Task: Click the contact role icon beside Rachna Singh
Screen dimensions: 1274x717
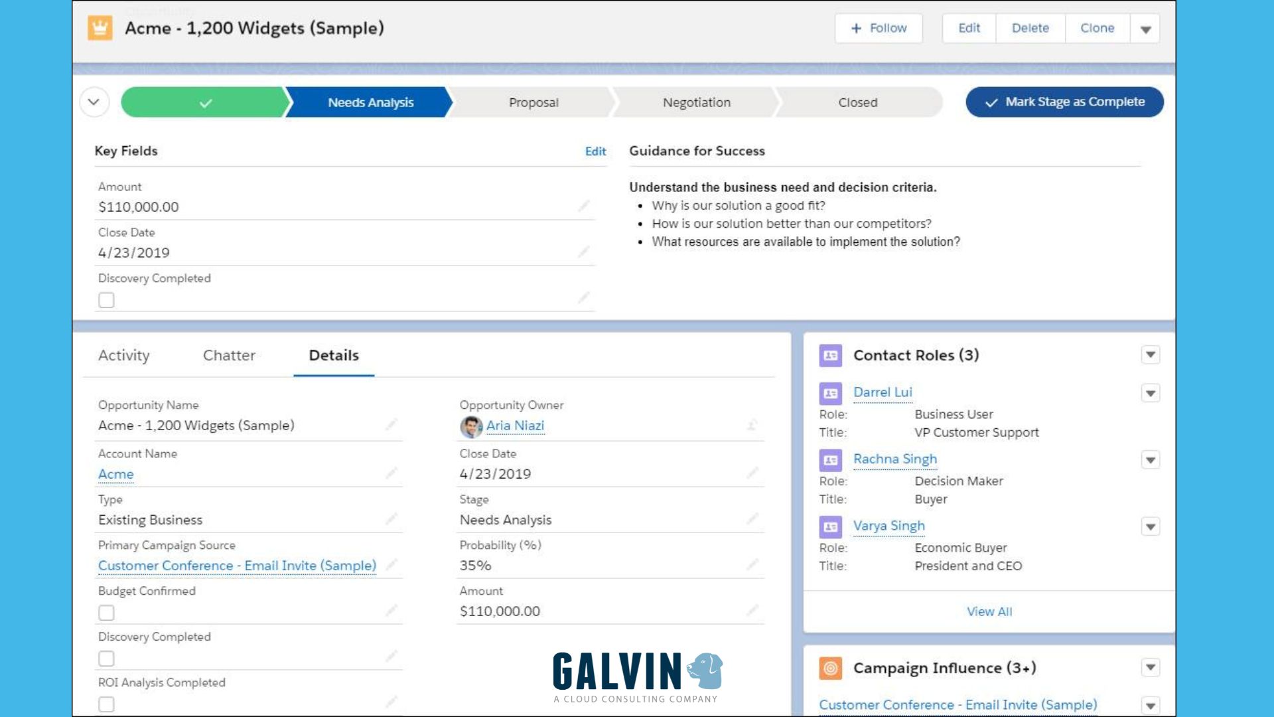Action: 830,459
